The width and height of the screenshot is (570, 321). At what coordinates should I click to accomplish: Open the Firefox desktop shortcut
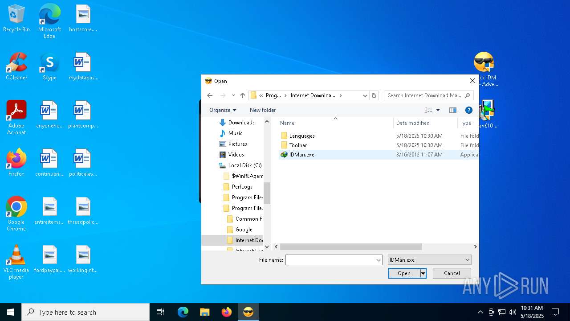16,163
